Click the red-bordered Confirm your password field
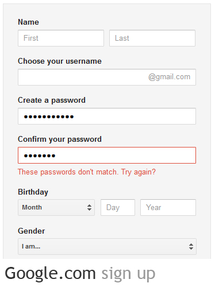 107,155
